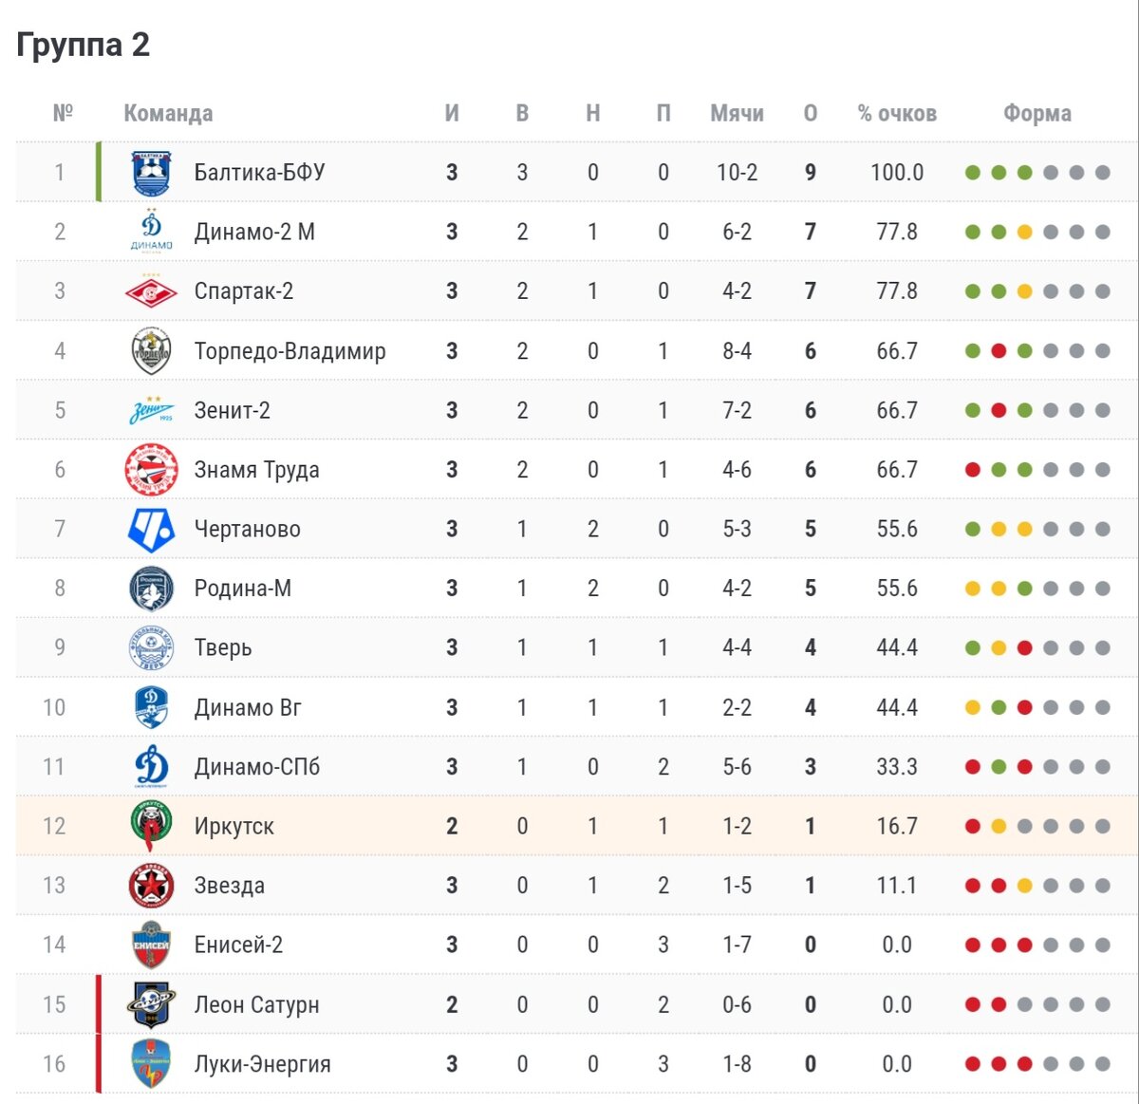Open the Знамя Труда team link
1139x1104 pixels.
[256, 470]
